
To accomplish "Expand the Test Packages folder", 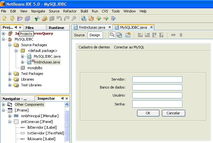I will tap(10, 74).
